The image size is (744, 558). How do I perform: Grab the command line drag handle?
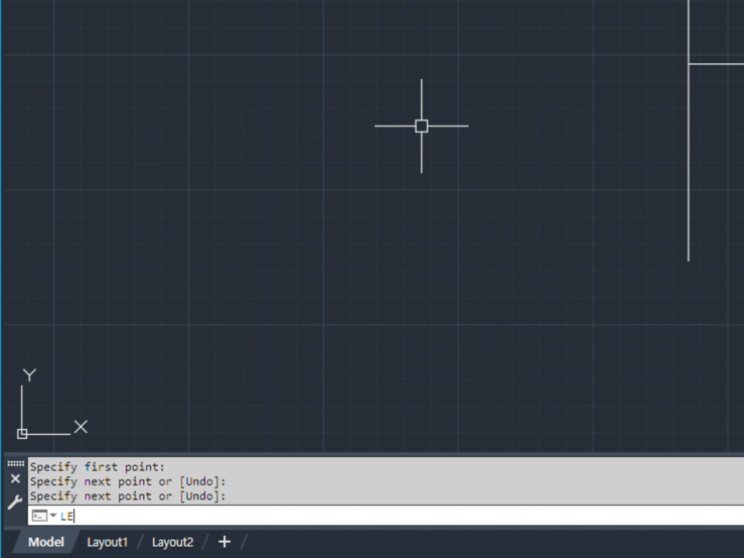16,463
